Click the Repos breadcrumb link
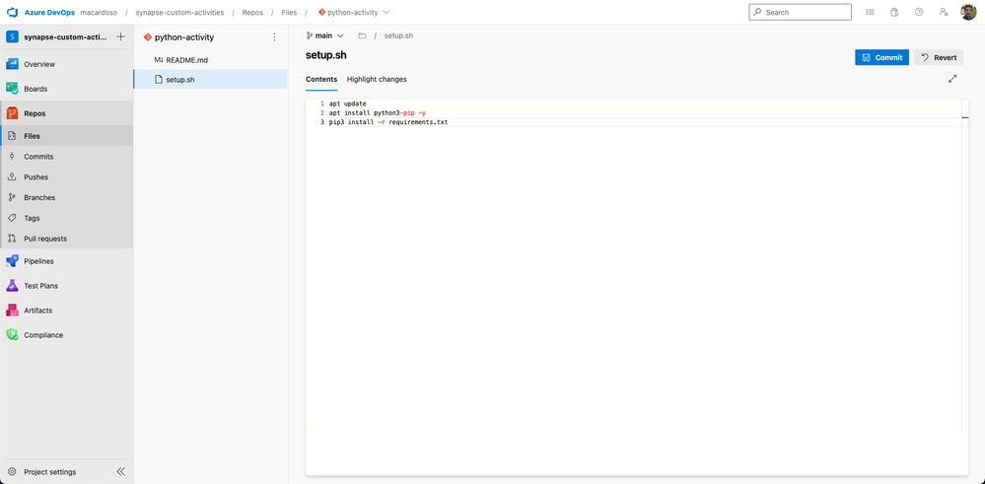This screenshot has width=985, height=484. [252, 13]
